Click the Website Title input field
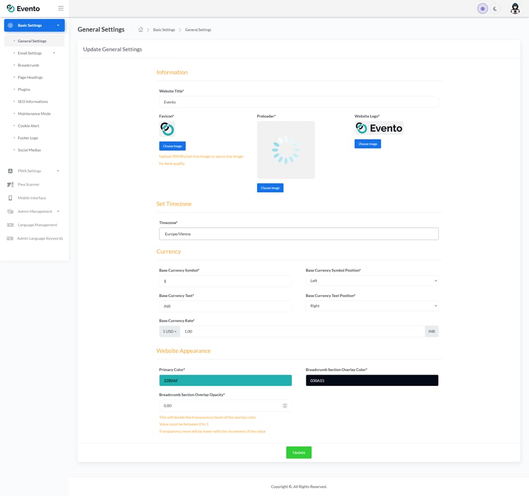Viewport: 529px width, 496px height. pyautogui.click(x=298, y=102)
